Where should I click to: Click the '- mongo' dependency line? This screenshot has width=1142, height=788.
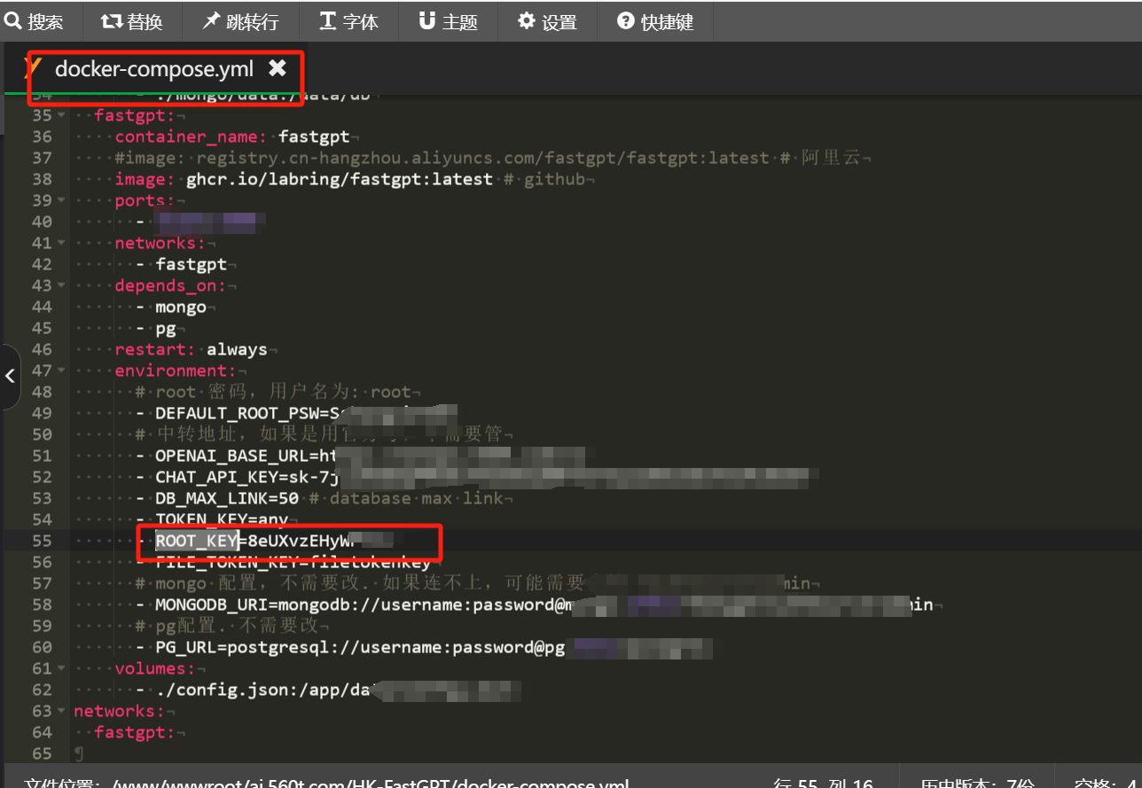click(171, 307)
